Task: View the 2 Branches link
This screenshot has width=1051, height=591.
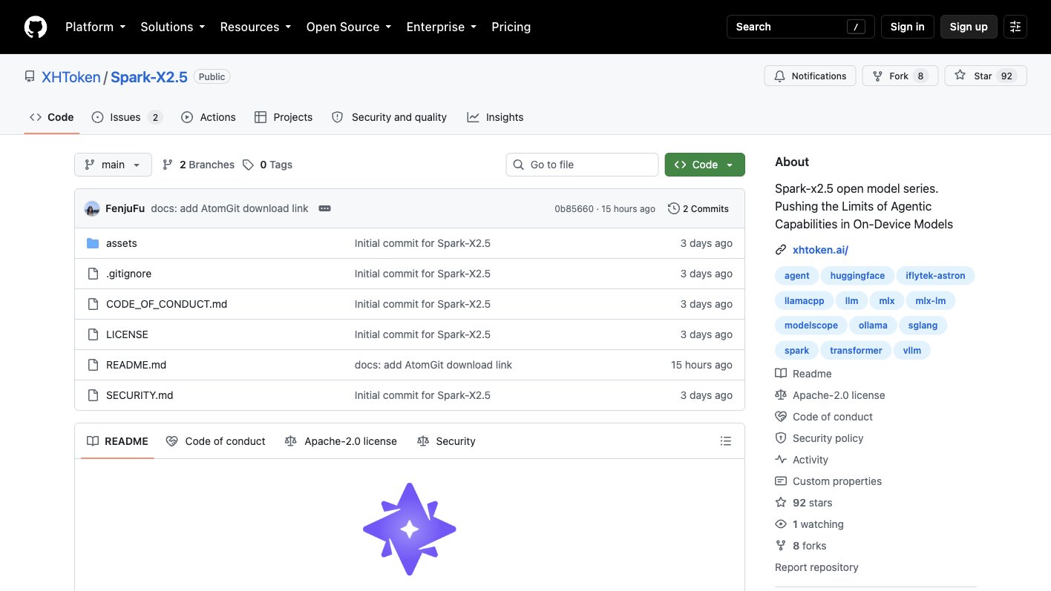Action: click(198, 165)
